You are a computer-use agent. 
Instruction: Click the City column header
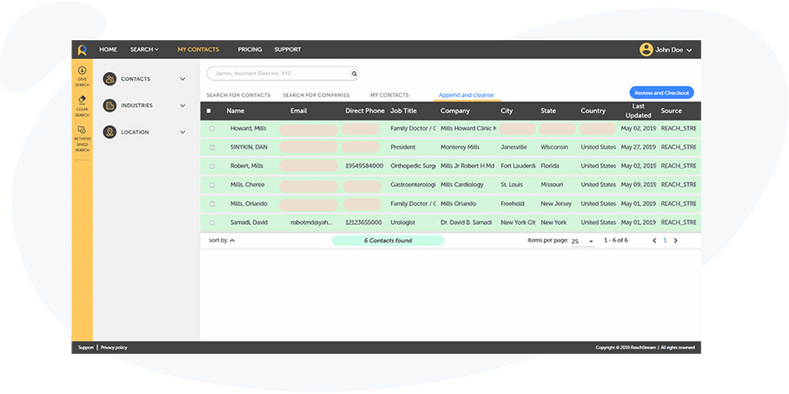pyautogui.click(x=507, y=111)
